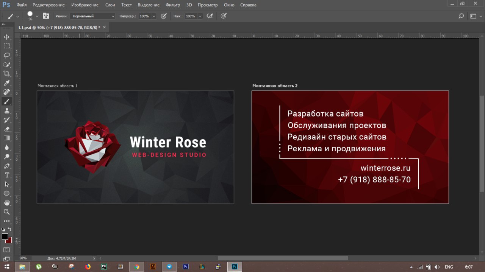Pick the Eyedropper tool
This screenshot has width=485, height=272.
click(x=7, y=83)
